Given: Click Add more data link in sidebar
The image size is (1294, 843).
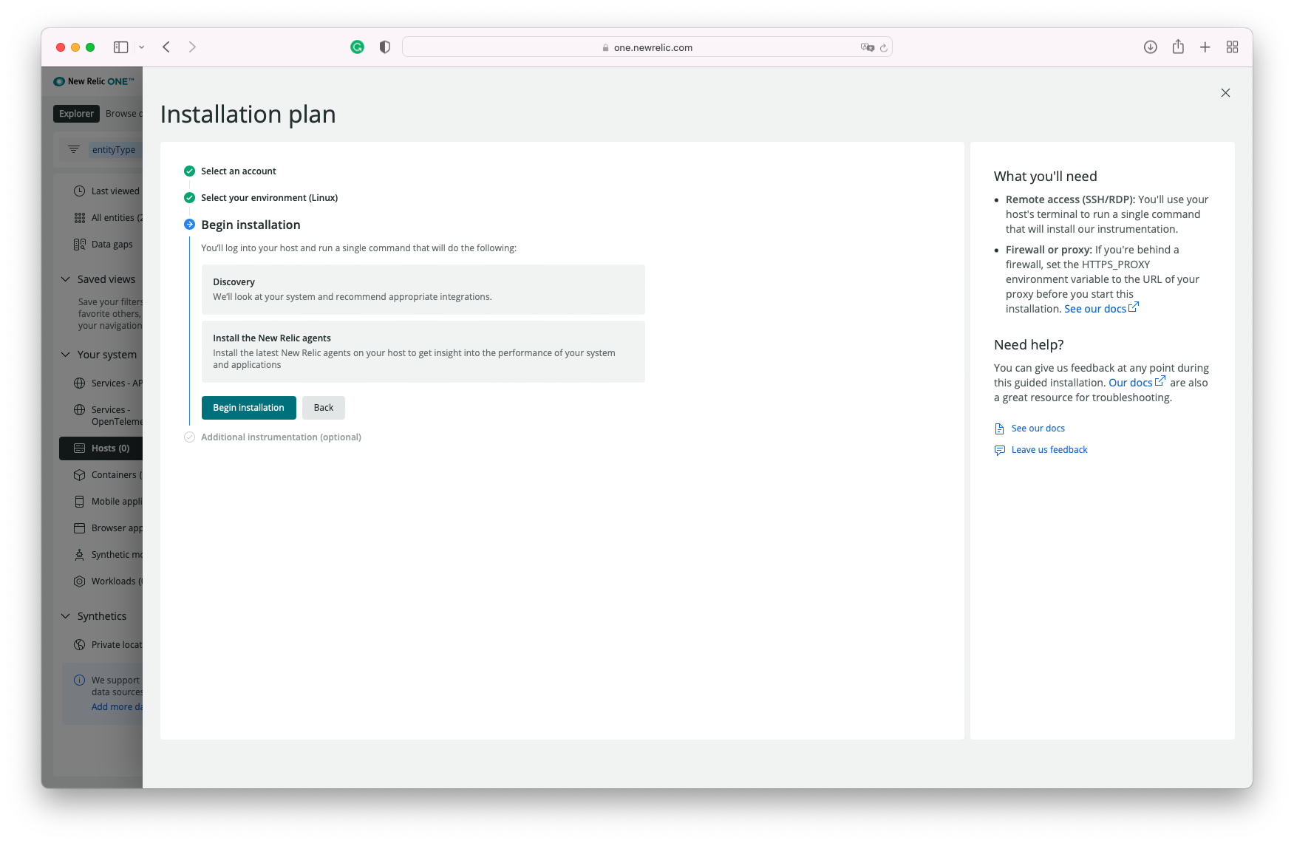Looking at the screenshot, I should 117,707.
